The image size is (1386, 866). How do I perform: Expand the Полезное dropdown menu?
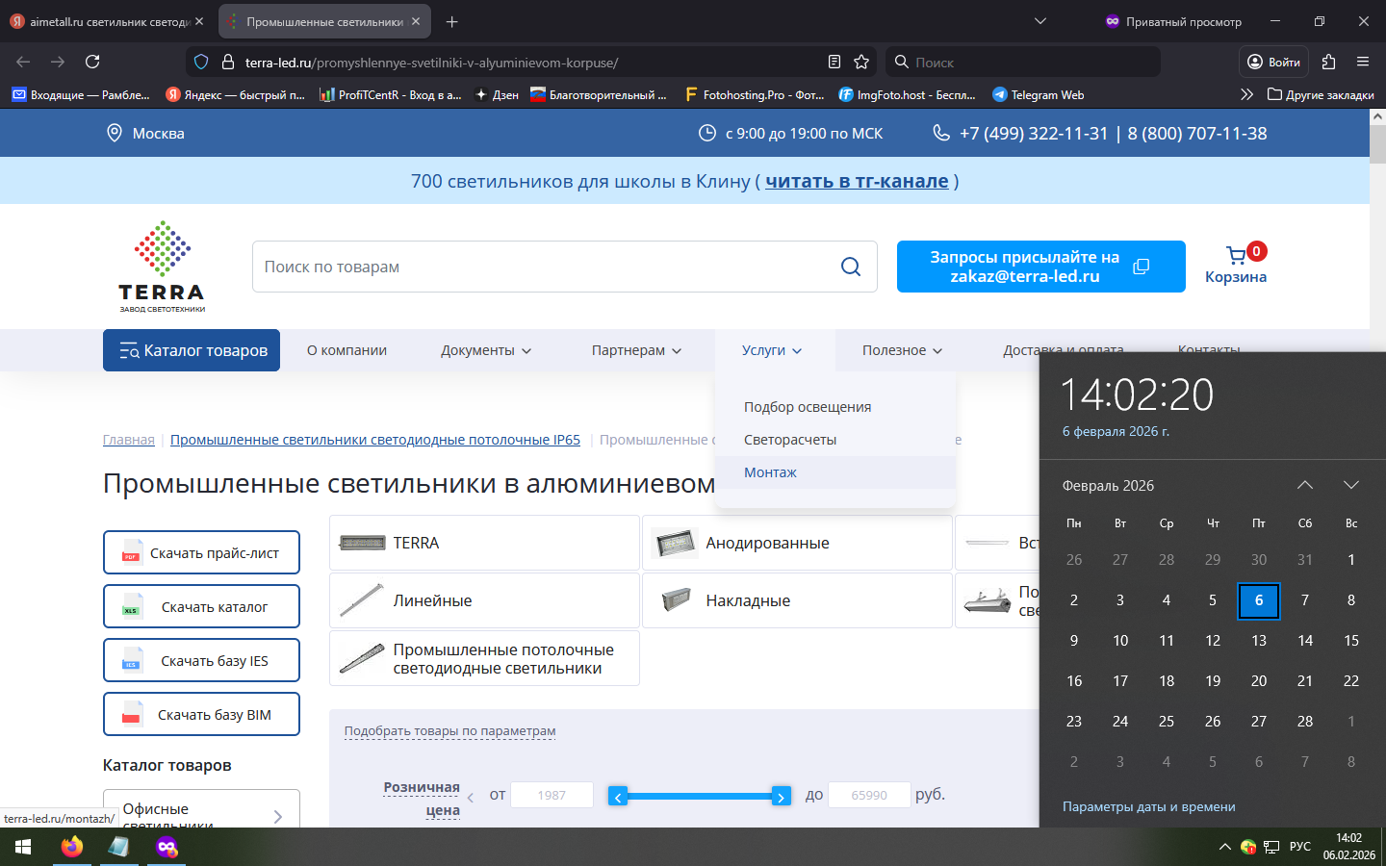pos(902,350)
